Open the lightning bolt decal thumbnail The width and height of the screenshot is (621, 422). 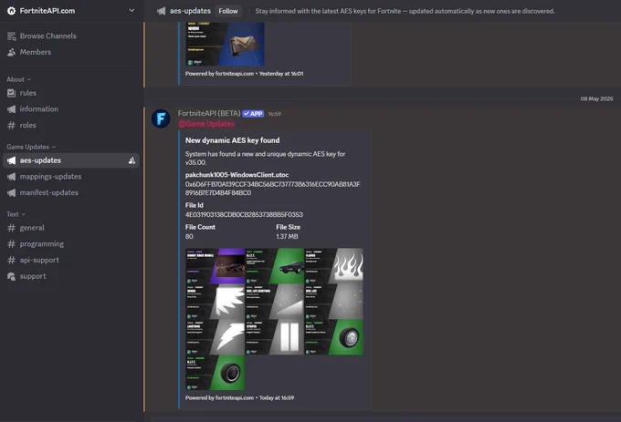(215, 337)
